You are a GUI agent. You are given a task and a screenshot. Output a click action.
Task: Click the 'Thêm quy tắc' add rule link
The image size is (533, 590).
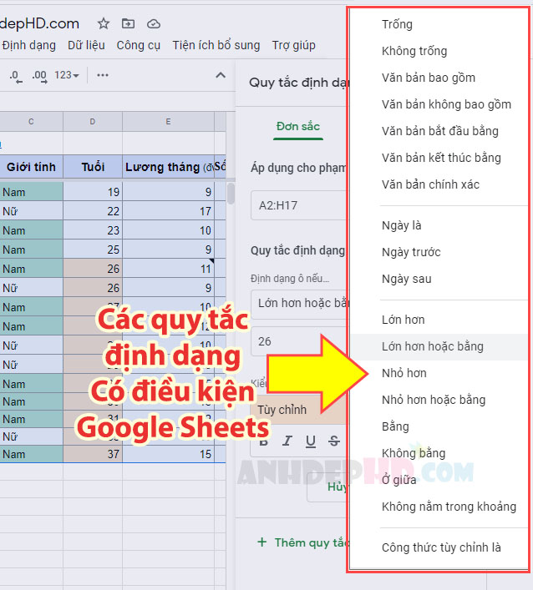[x=303, y=542]
